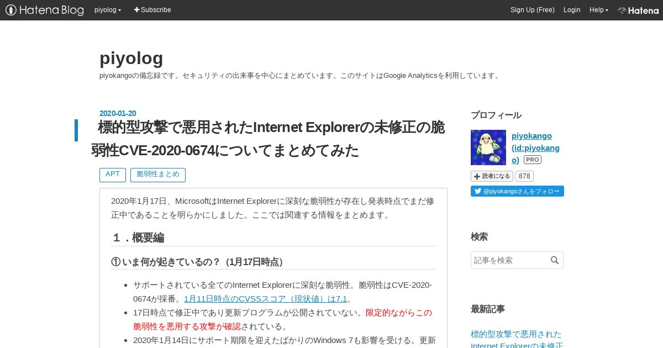Select the 脆弱性まとめ category tag
This screenshot has width=663, height=348.
[x=158, y=175]
